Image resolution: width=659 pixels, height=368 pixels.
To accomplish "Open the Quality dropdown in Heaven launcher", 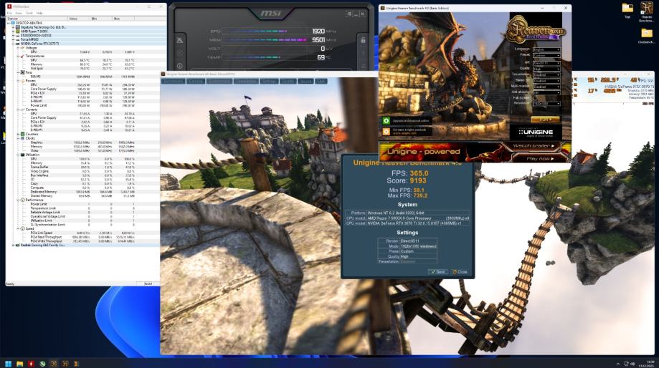I will tap(546, 69).
